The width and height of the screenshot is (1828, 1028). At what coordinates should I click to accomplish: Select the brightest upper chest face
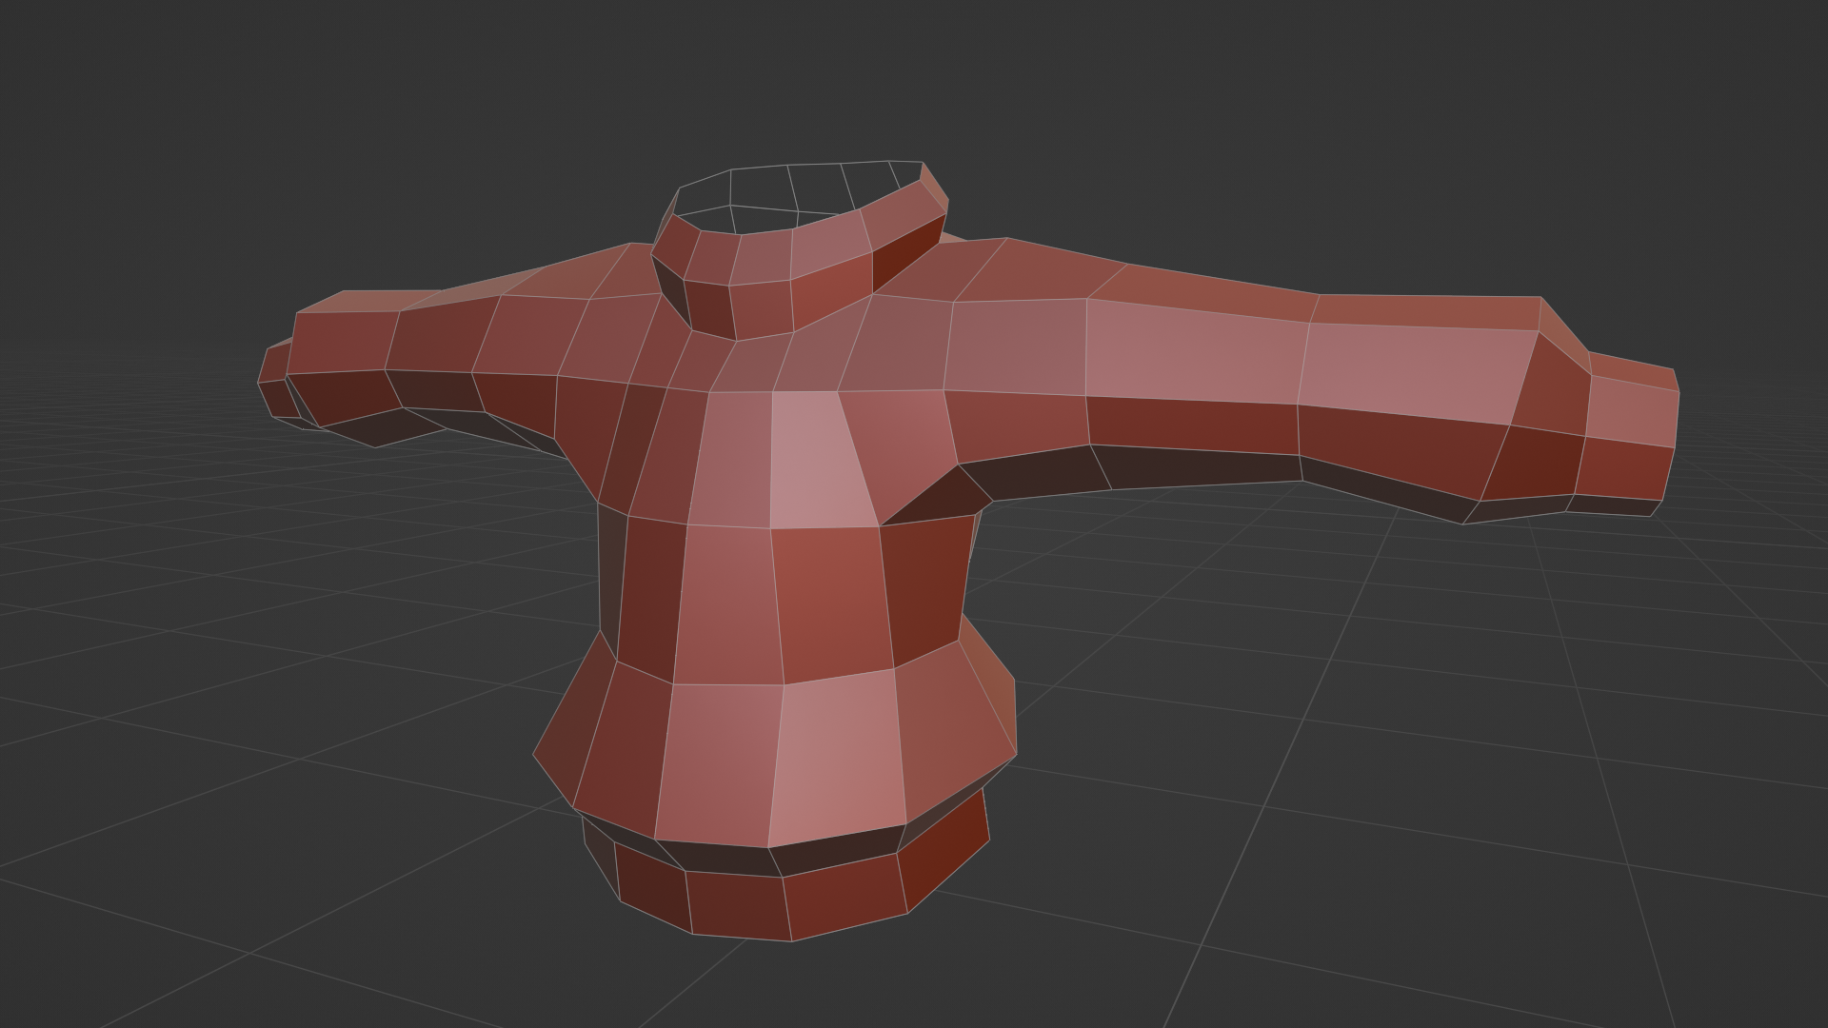tap(814, 462)
